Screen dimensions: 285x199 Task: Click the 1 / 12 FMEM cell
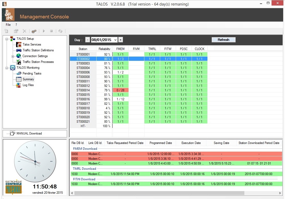click(121, 99)
